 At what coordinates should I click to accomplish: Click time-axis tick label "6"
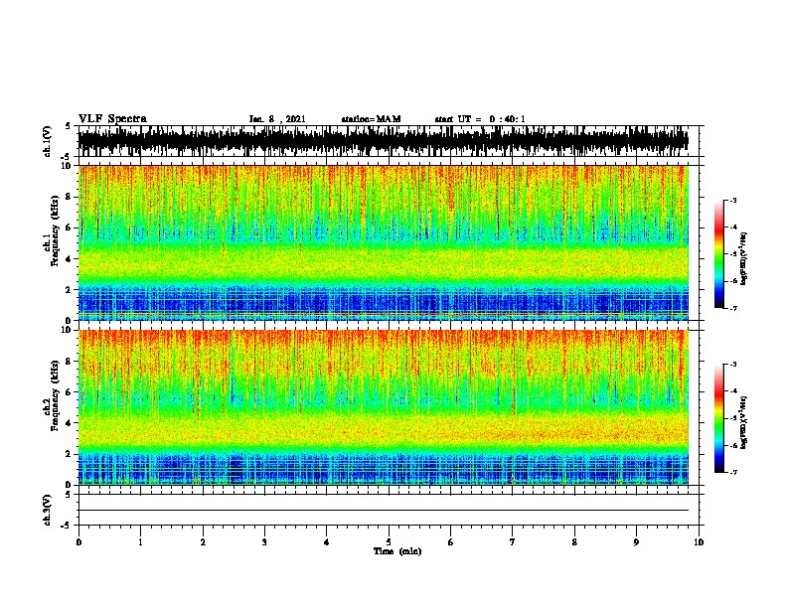pos(451,542)
